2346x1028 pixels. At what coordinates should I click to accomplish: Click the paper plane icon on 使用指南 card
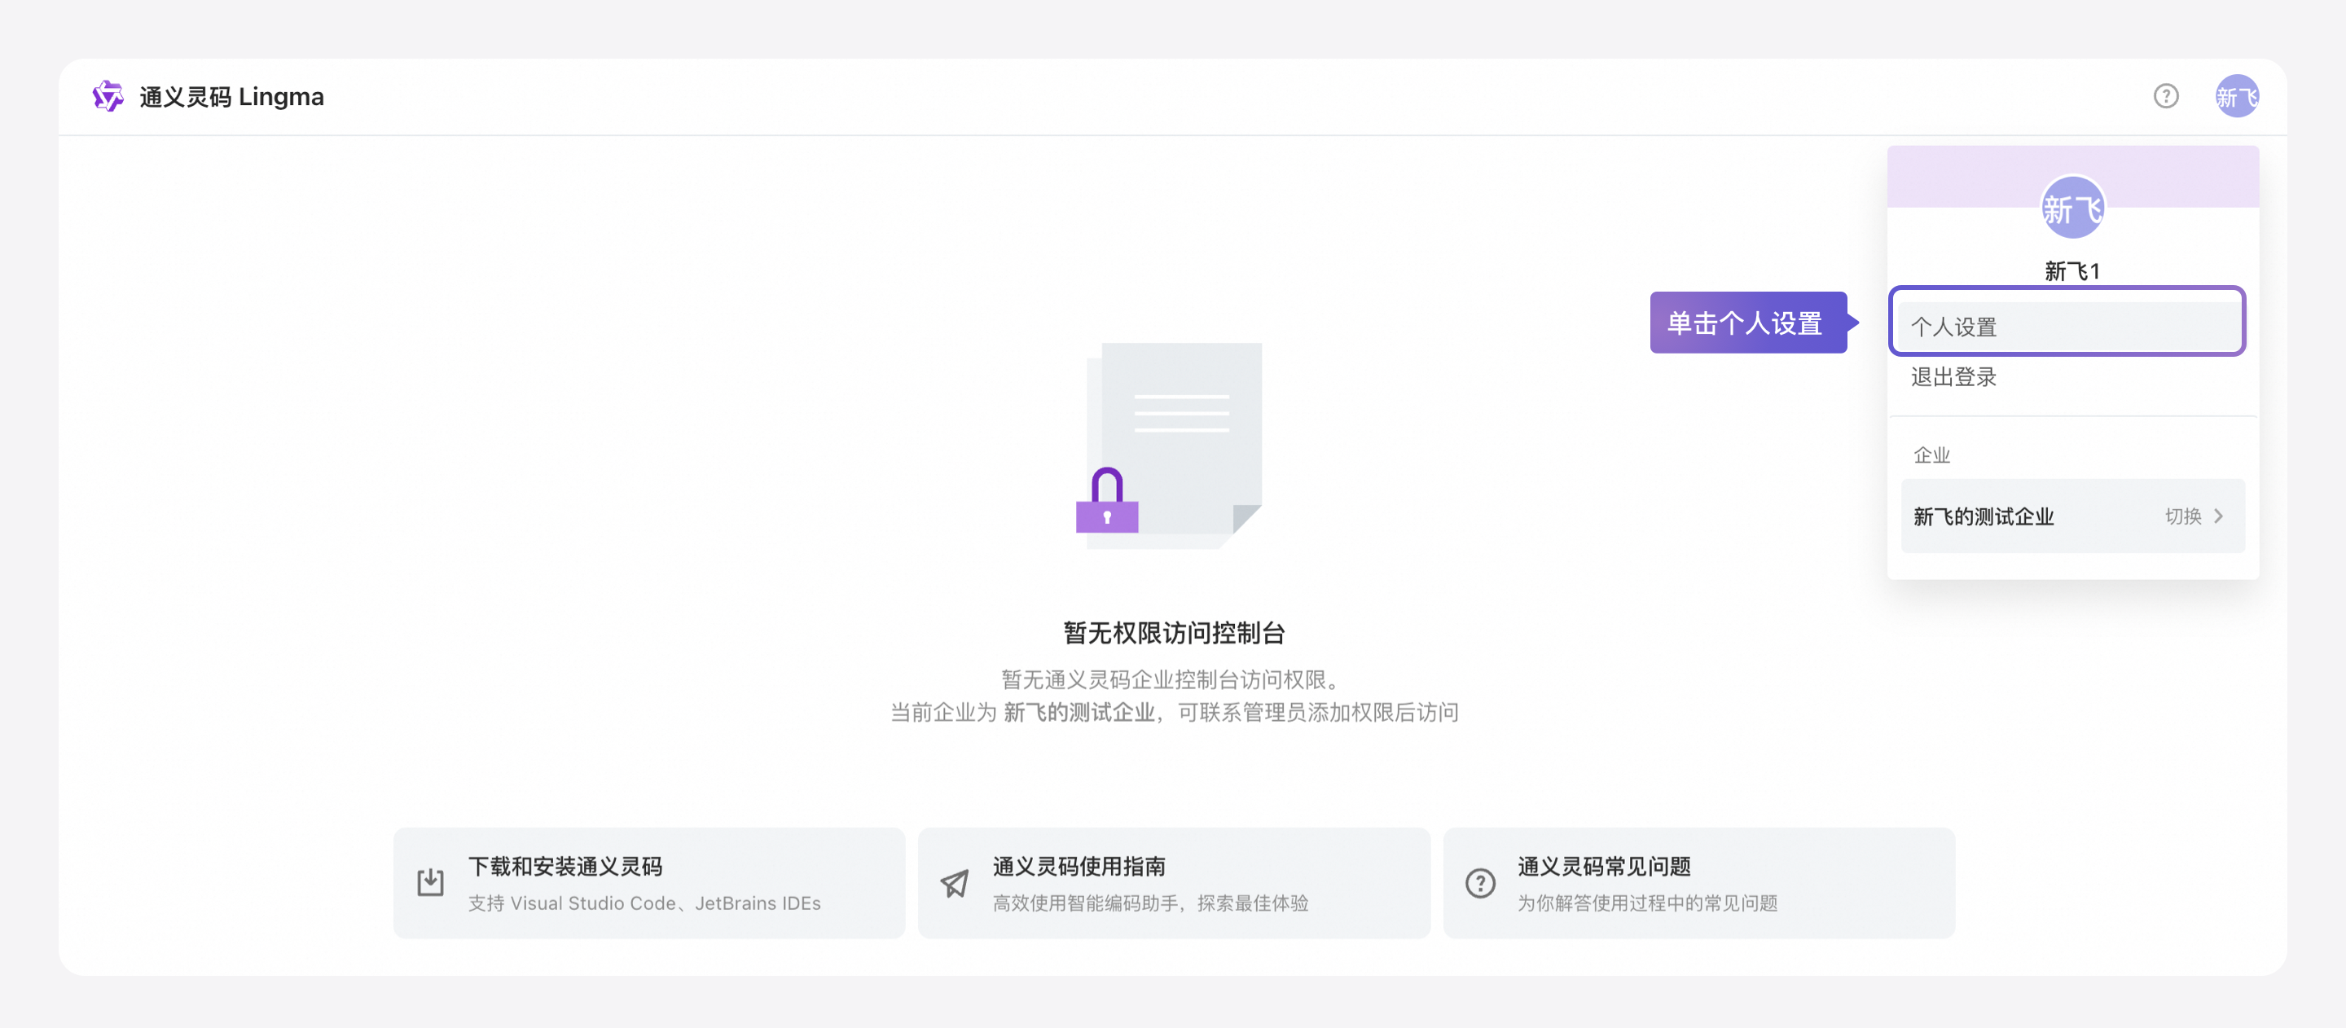[x=955, y=882]
